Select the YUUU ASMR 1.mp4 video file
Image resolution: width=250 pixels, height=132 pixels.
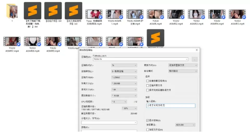tap(115, 14)
